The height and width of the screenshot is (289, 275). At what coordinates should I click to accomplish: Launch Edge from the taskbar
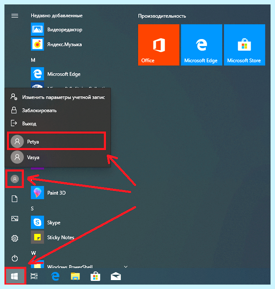coord(55,276)
